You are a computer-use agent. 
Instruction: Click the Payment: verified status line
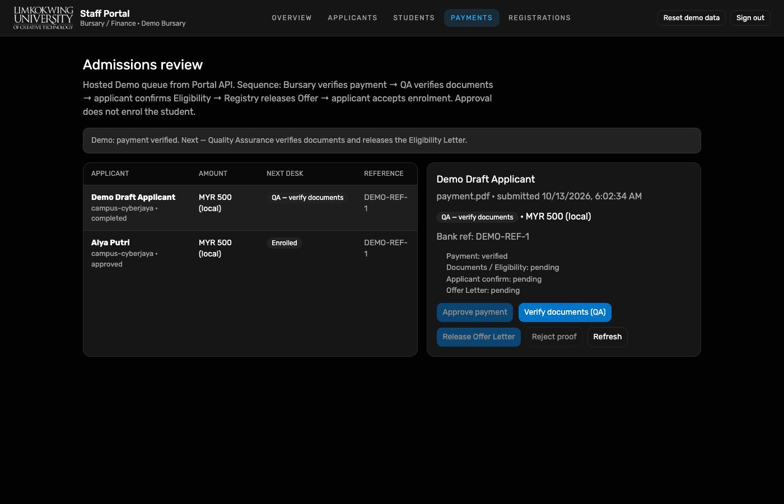point(477,256)
